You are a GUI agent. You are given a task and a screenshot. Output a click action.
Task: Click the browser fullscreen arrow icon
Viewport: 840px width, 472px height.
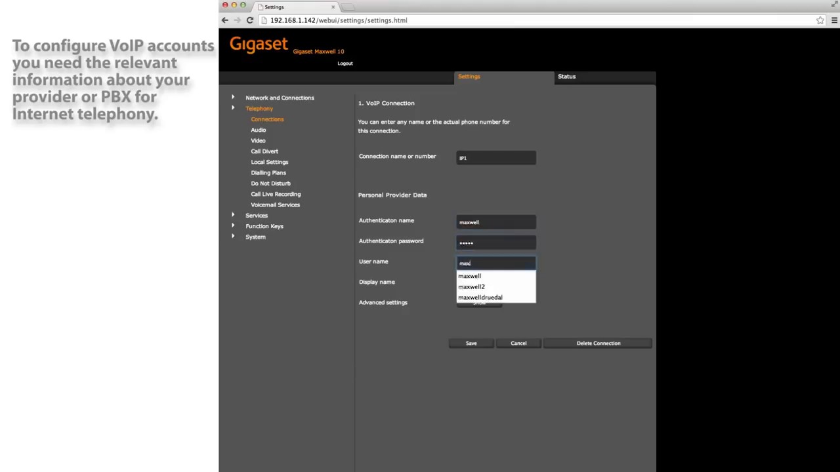tap(835, 5)
